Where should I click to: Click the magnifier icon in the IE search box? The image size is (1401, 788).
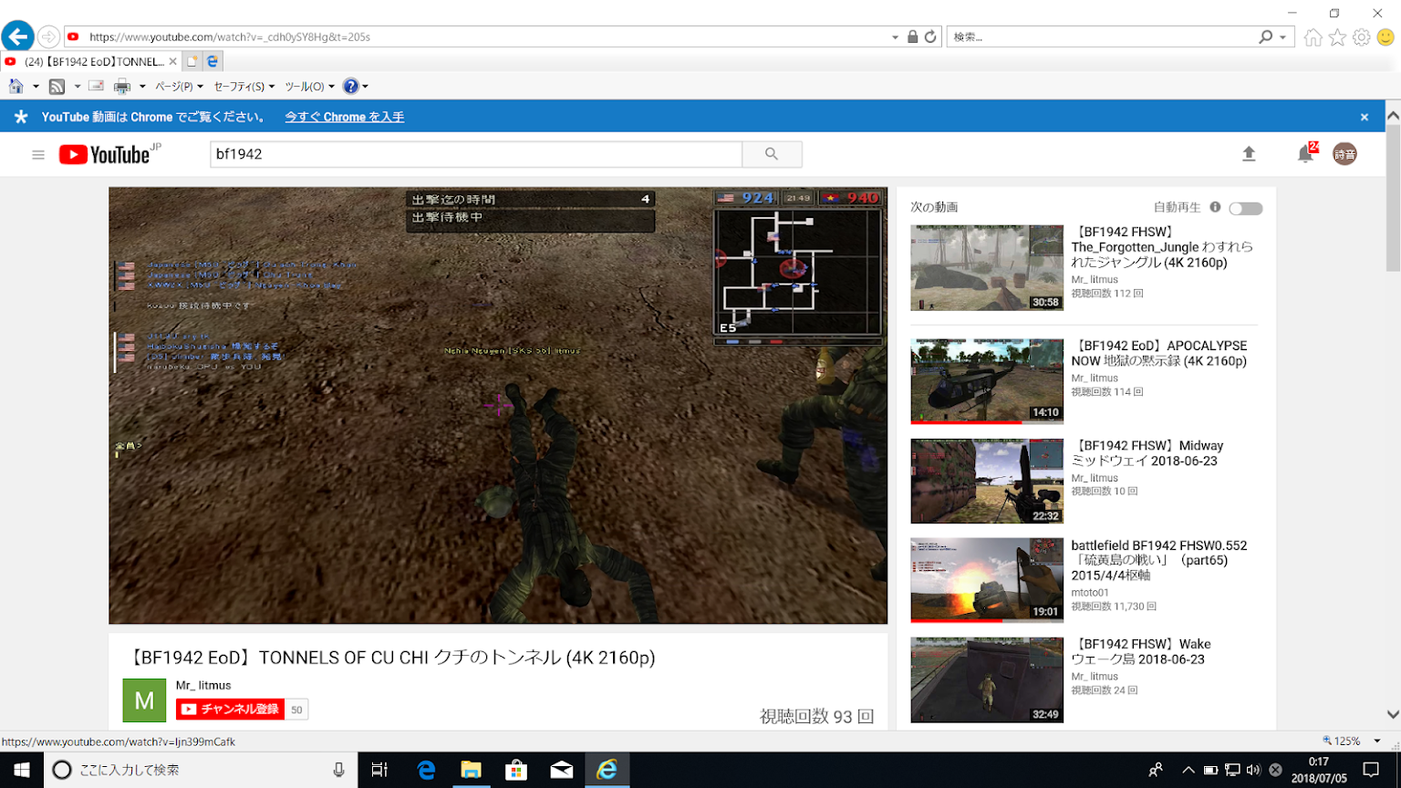click(1265, 37)
